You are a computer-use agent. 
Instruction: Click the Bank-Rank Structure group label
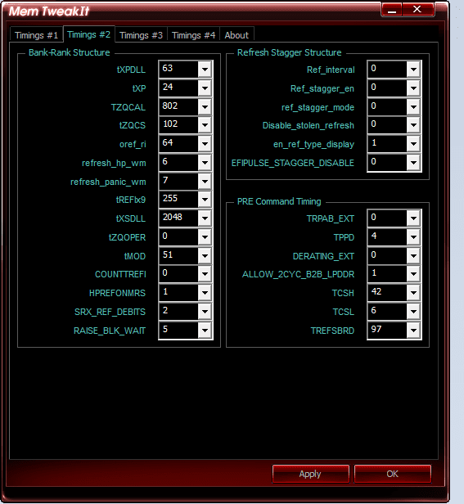tap(69, 52)
